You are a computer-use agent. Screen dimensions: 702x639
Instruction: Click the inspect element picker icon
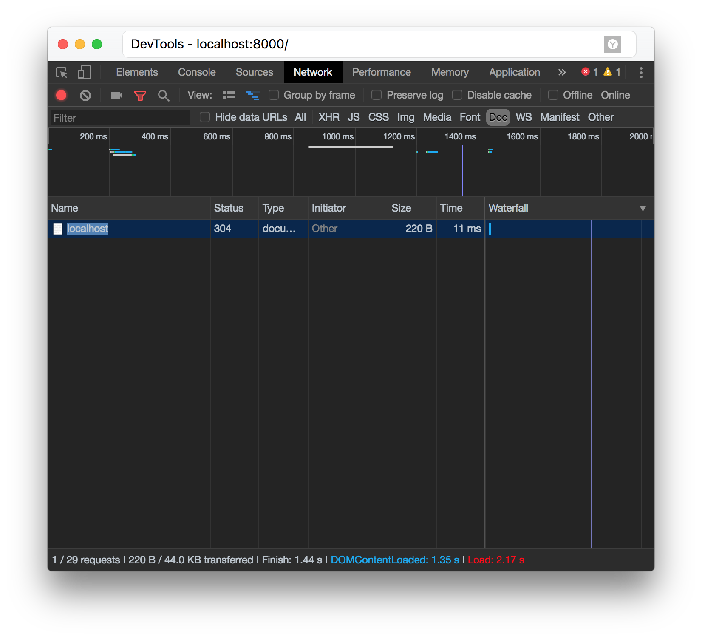click(x=62, y=73)
